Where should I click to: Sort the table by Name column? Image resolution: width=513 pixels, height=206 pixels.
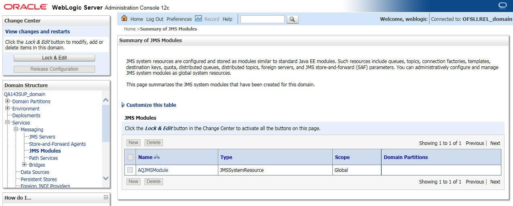tap(145, 157)
